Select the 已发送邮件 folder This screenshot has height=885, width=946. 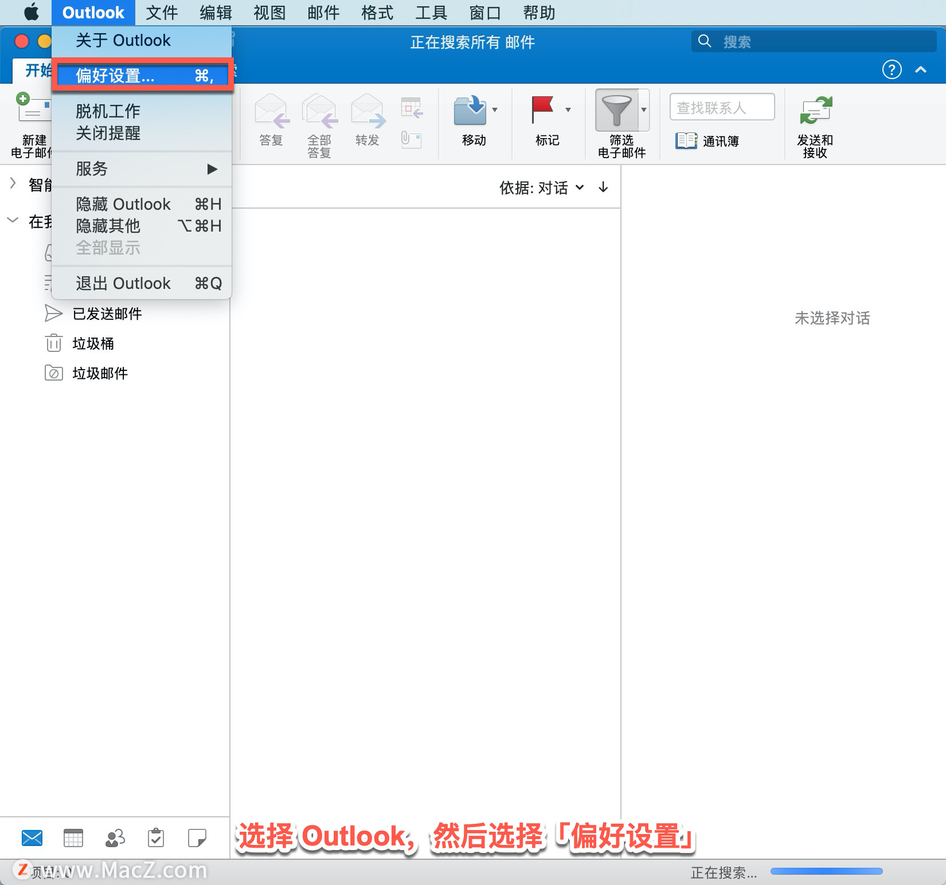coord(107,314)
